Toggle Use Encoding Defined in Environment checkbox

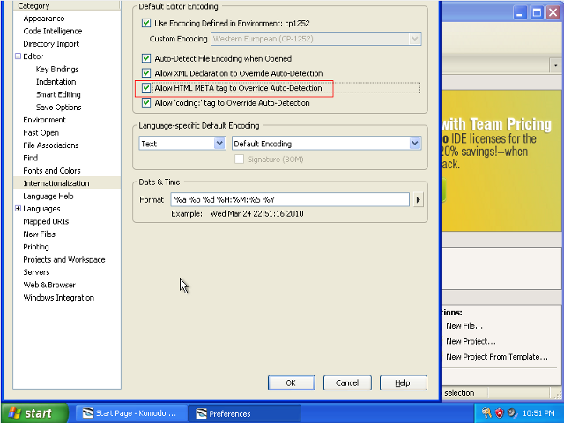[146, 23]
